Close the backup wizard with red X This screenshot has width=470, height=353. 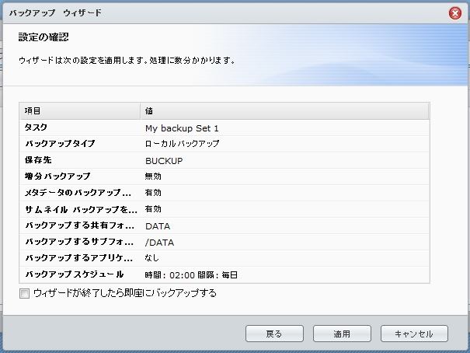click(454, 13)
